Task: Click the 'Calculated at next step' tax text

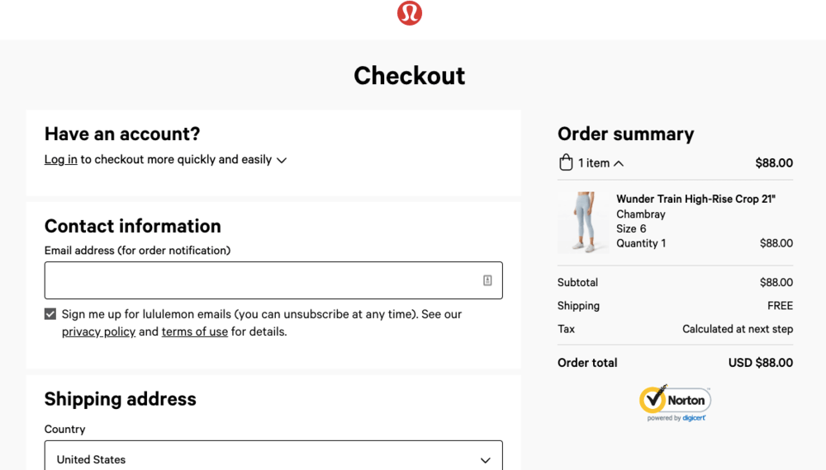Action: (x=737, y=329)
